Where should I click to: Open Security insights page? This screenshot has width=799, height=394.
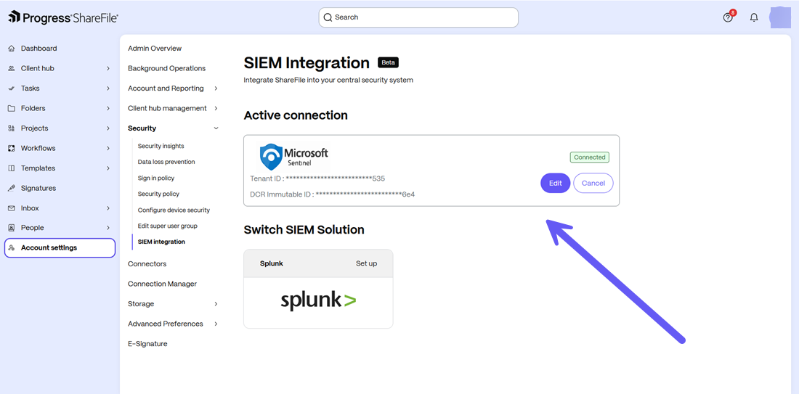point(161,146)
